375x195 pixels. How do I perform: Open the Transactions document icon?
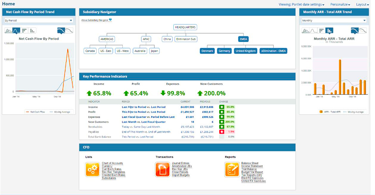pos(162,170)
